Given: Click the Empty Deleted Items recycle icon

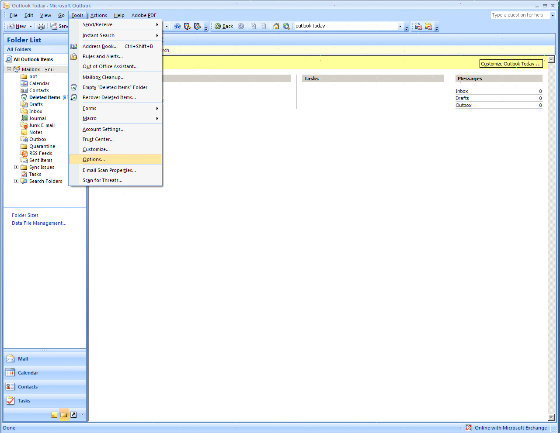Looking at the screenshot, I should point(74,87).
